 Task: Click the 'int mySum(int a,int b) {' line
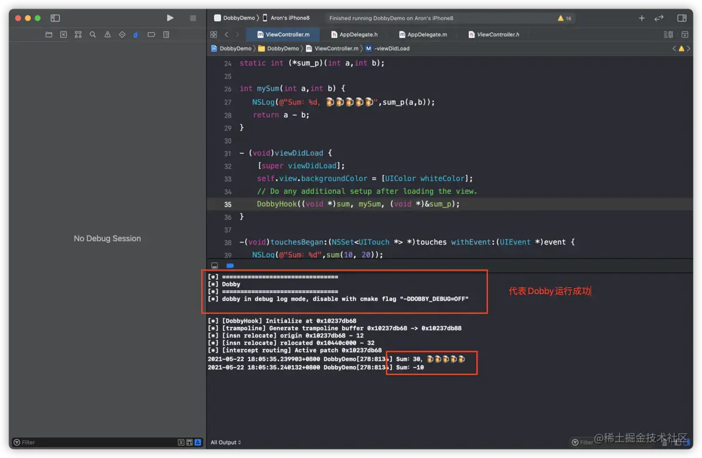pos(292,89)
